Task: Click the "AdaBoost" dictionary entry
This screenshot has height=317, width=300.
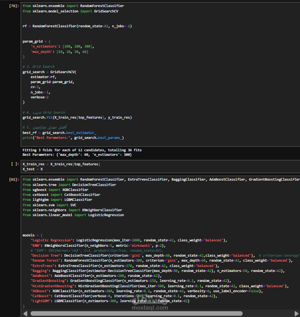Action: (x=96, y=276)
